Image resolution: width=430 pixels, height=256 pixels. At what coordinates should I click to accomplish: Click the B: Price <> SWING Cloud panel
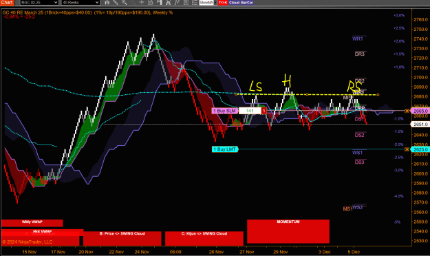point(122,238)
